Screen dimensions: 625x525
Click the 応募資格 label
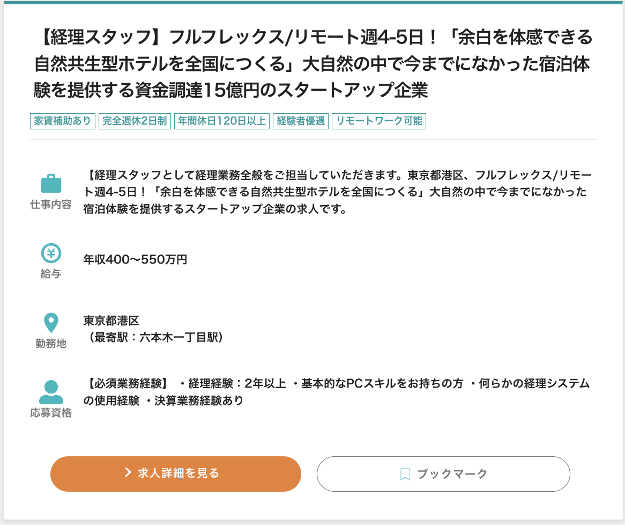click(51, 413)
